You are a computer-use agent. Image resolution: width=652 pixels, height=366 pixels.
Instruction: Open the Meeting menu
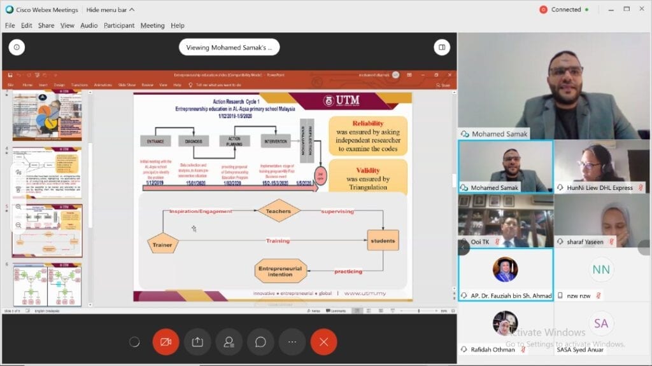click(152, 25)
